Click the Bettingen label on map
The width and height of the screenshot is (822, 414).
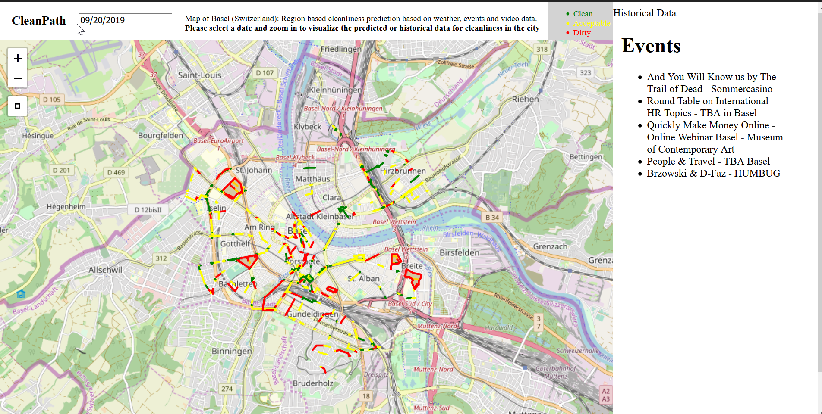click(586, 157)
